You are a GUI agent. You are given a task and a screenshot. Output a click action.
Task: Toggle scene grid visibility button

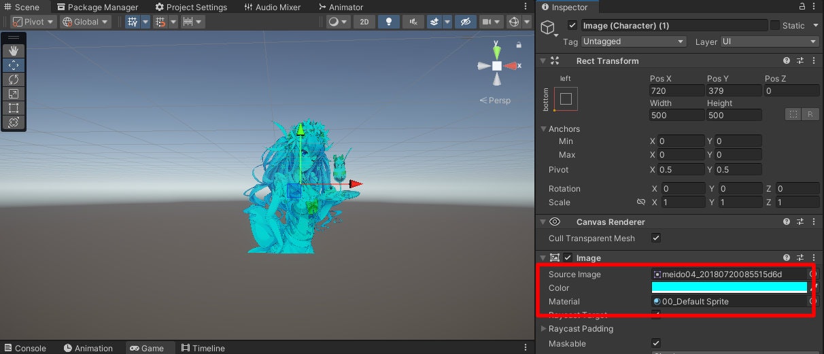click(x=132, y=22)
